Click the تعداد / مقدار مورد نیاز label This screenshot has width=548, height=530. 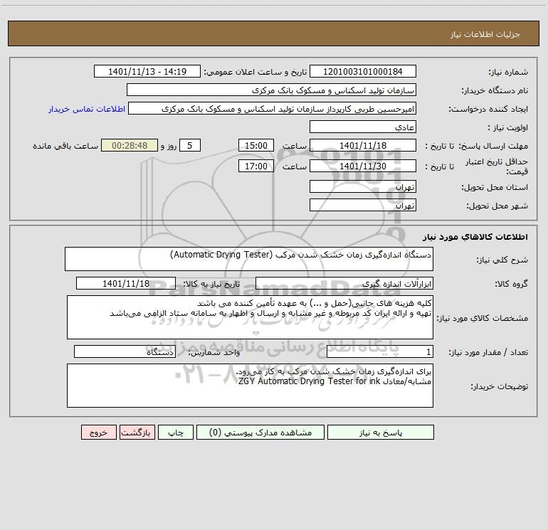[488, 353]
